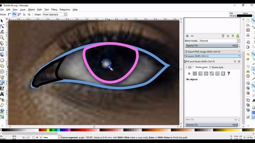Collapse the Layers panel header

[212, 56]
